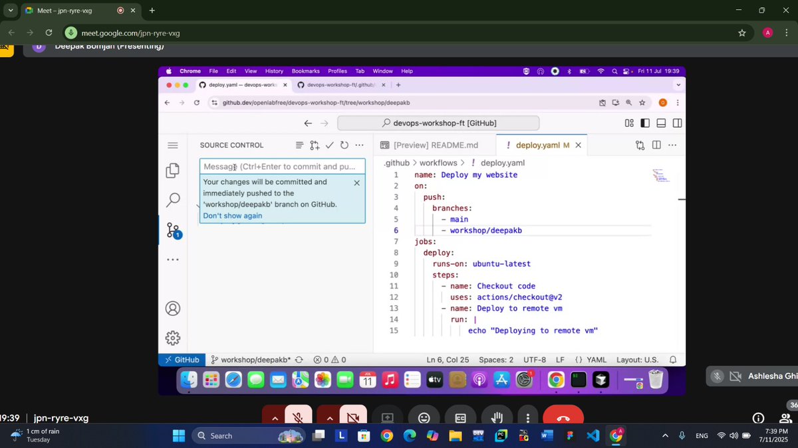Screen dimensions: 798x448
Task: Click the synchronize changes icon in status bar
Action: click(x=299, y=360)
